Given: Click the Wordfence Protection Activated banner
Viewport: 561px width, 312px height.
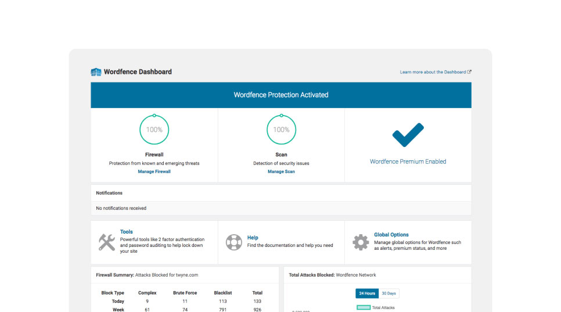Looking at the screenshot, I should point(281,95).
